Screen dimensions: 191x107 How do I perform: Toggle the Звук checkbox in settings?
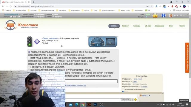tap(123, 92)
